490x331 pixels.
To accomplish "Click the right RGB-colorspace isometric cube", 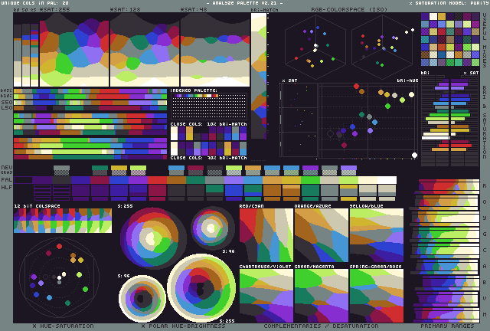I will click(x=382, y=44).
